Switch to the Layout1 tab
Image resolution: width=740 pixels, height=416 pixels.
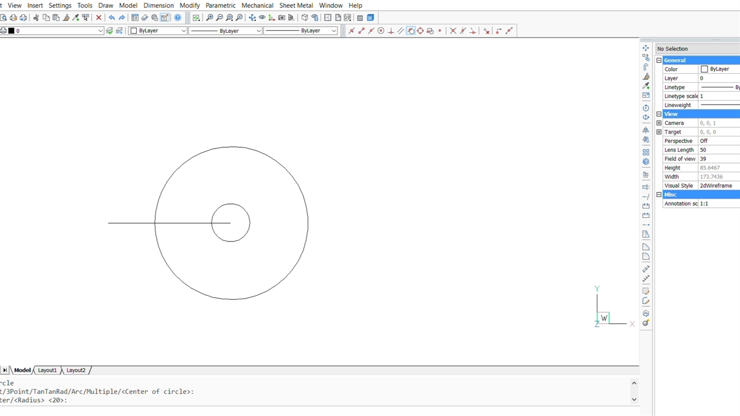point(47,370)
